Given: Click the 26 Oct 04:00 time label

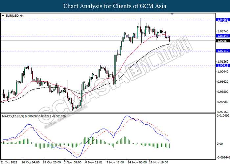Looking at the screenshot, I should [x=31, y=162].
